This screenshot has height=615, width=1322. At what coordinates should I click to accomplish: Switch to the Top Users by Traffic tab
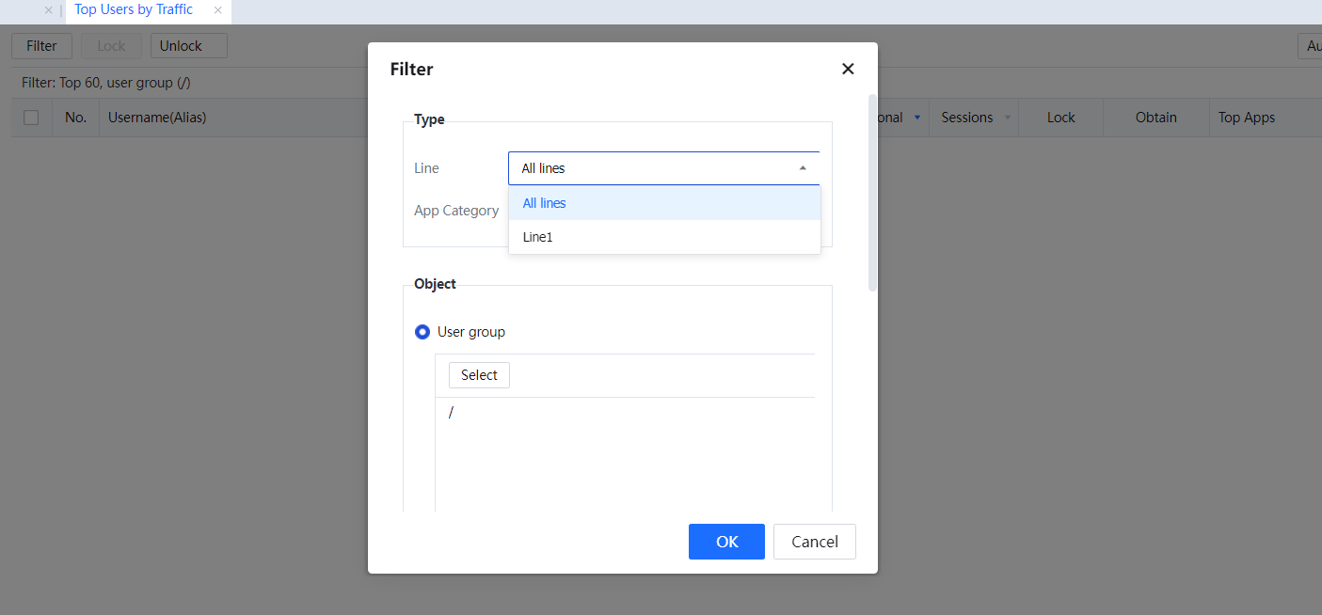134,10
